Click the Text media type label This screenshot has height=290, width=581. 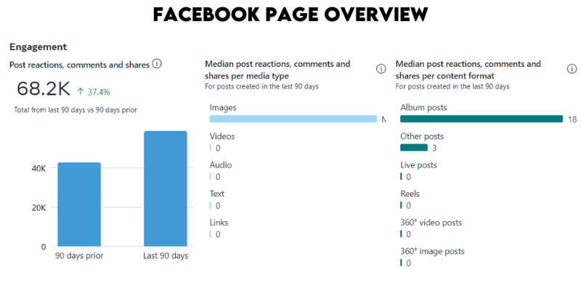point(217,194)
